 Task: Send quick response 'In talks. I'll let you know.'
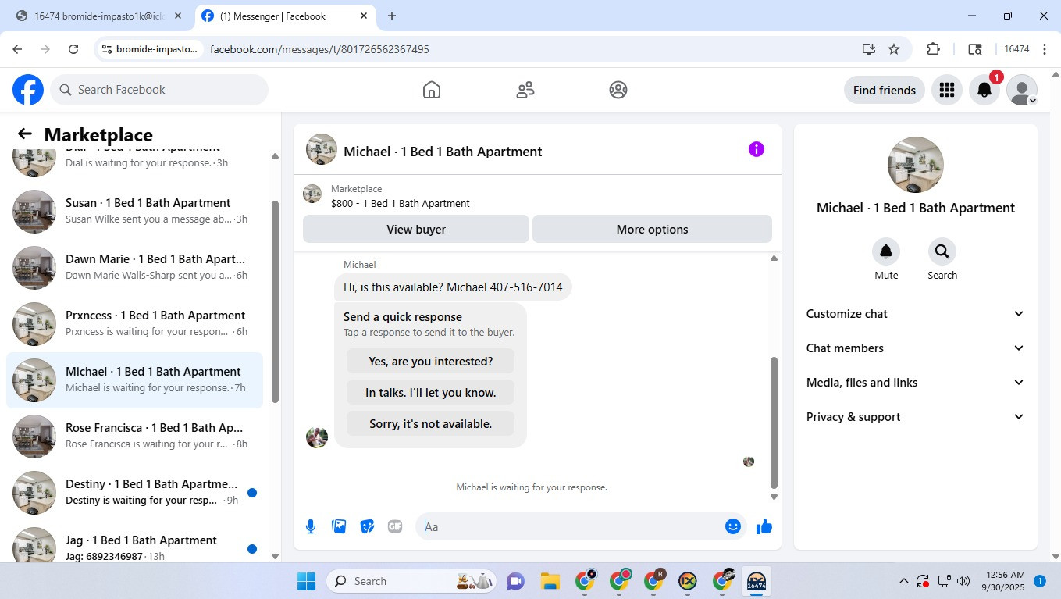pos(430,392)
